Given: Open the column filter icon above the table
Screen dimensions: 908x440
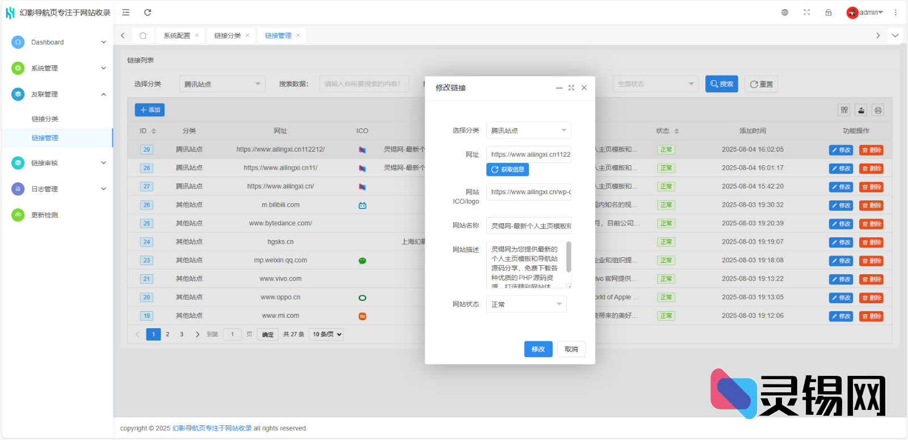Looking at the screenshot, I should [x=844, y=110].
